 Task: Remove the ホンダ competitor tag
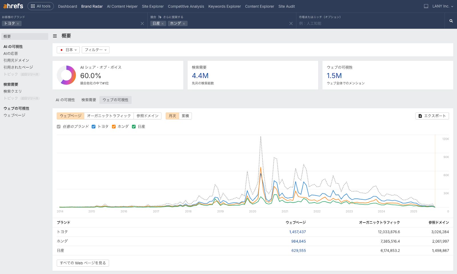click(184, 24)
